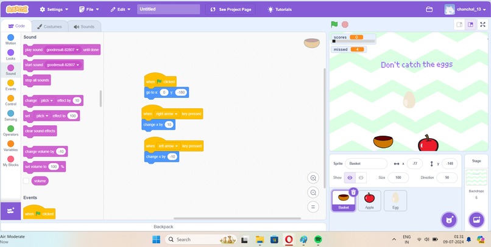491x247 pixels.
Task: Open the Opera browser taskbar icon
Action: click(x=289, y=240)
